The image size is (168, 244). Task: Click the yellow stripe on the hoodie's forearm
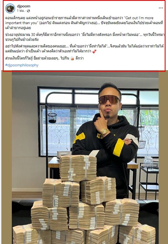tap(119, 147)
